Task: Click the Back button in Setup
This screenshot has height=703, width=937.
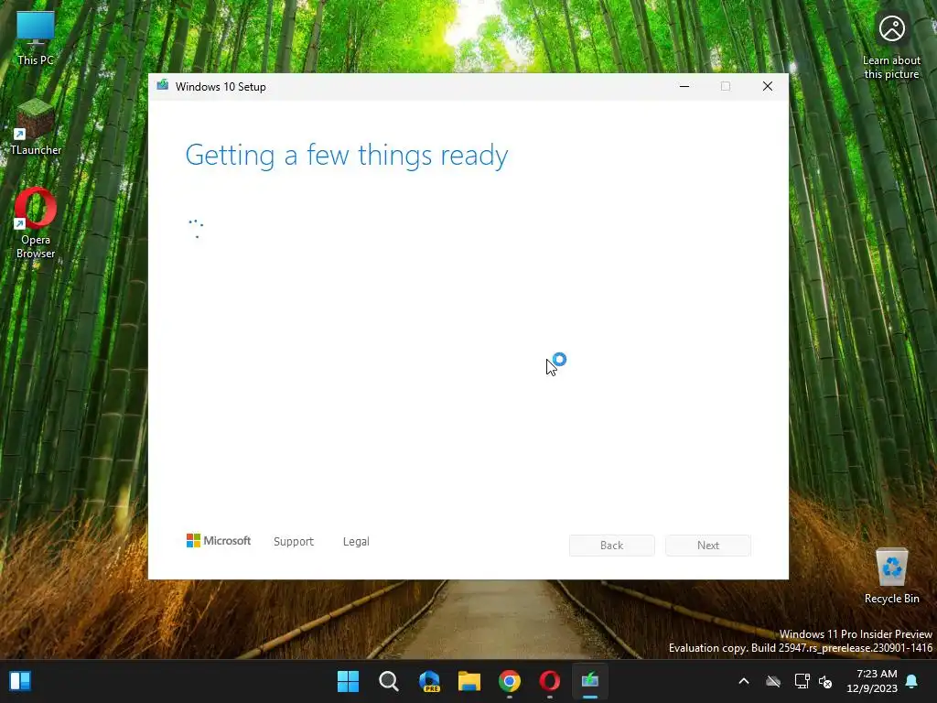Action: click(x=612, y=546)
